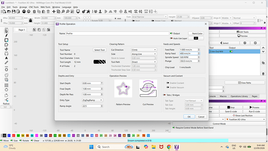The image size is (268, 151).
Task: Click the Page settings gear icon beside the Page 1 tab
Action: pos(49,30)
